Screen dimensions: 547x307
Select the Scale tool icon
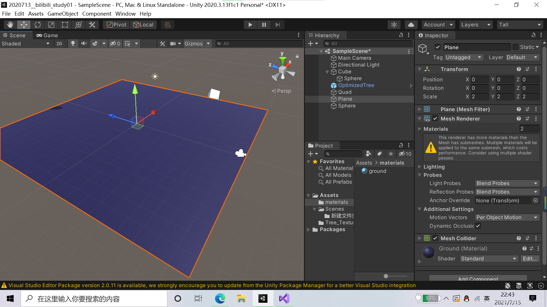tap(51, 24)
